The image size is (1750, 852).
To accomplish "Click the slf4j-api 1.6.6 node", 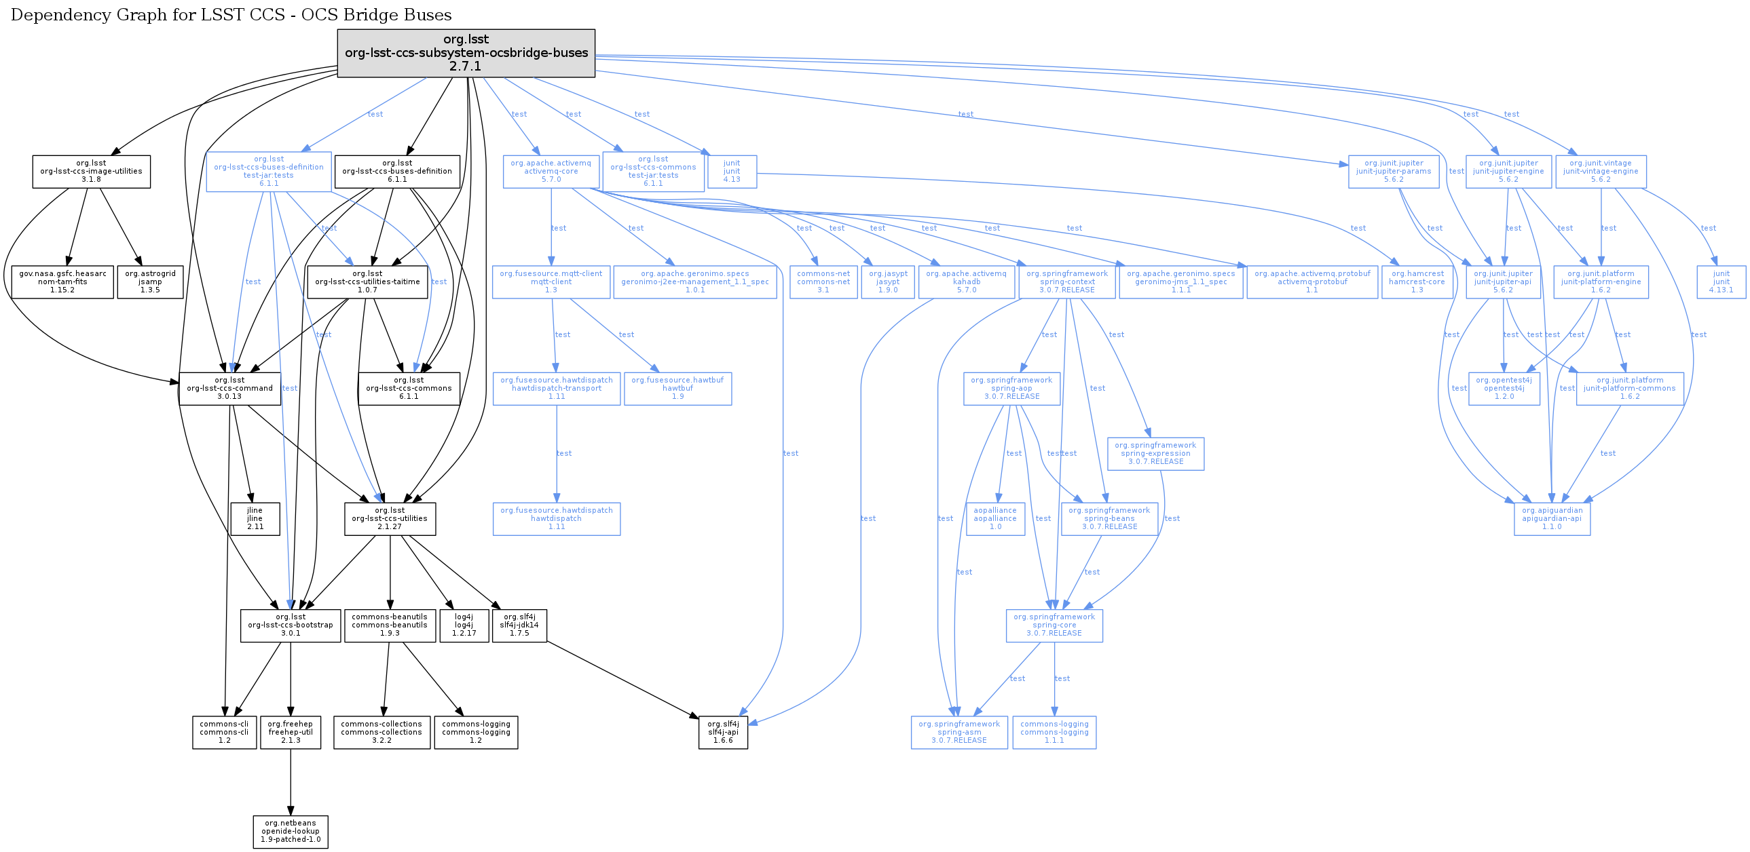I will [x=723, y=733].
